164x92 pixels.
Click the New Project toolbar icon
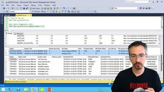pyautogui.click(x=13, y=8)
